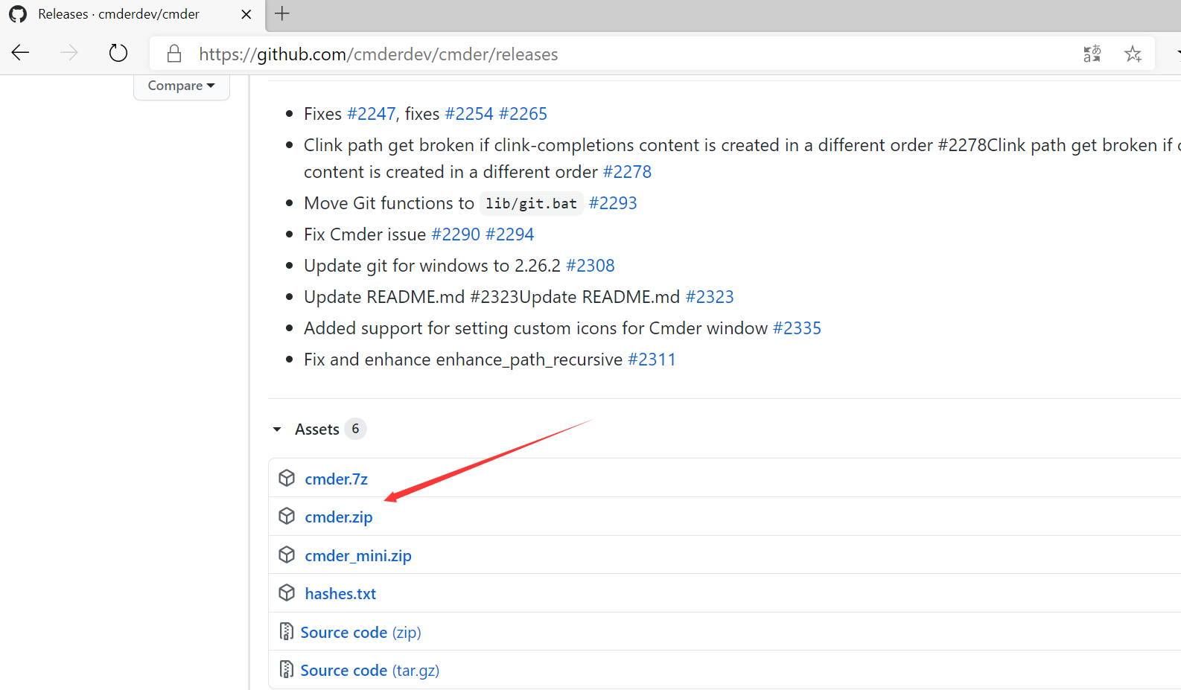Screen dimensions: 1181x690
Task: Go forward with the forward arrow button
Action: [x=69, y=53]
